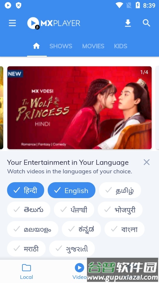Select the Malayalam language chip
Screen dimensions: 159x283
(x=33, y=229)
